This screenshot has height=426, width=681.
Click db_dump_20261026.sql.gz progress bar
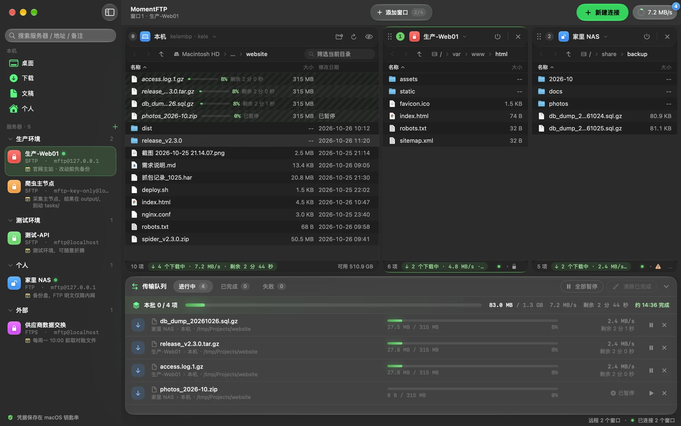[473, 321]
